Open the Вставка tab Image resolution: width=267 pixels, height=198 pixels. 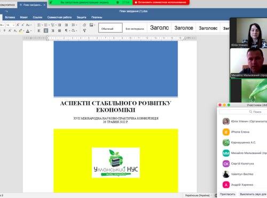coord(10,17)
